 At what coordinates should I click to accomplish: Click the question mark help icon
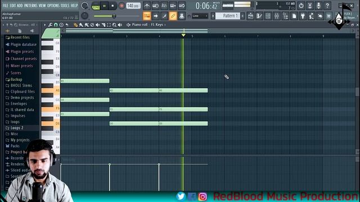327,6
